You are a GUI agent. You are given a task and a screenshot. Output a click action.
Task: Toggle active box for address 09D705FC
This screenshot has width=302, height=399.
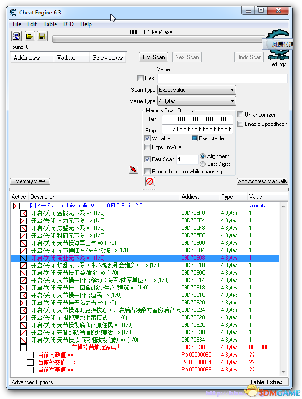click(23, 236)
